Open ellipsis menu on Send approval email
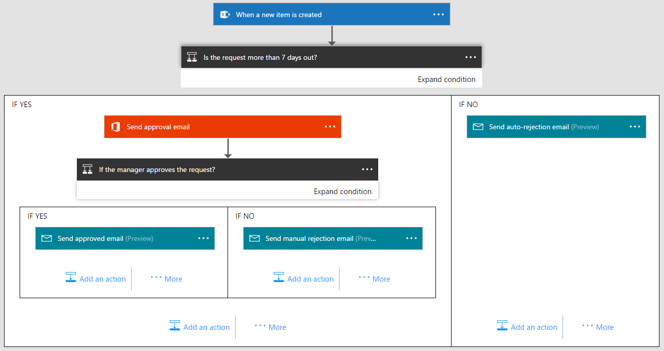Viewport: 664px width, 351px height. 330,127
